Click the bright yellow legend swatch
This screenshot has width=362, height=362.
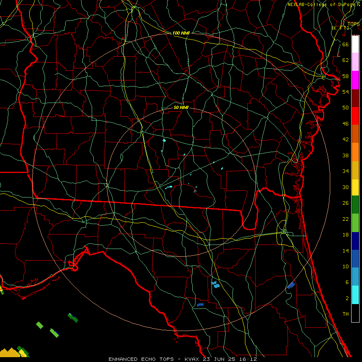(x=355, y=187)
